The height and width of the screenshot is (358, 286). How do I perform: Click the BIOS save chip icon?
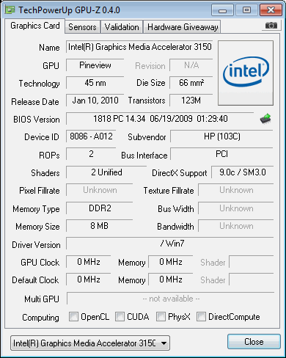265,119
